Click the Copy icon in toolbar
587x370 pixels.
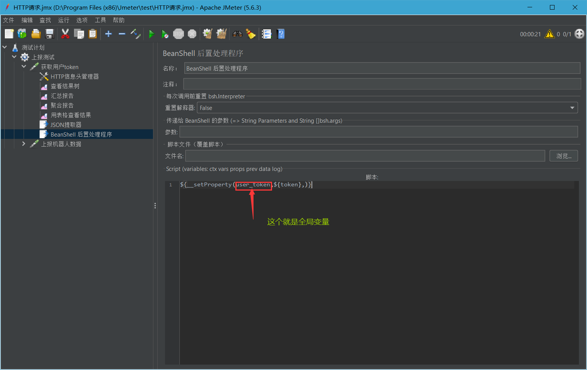tap(79, 34)
